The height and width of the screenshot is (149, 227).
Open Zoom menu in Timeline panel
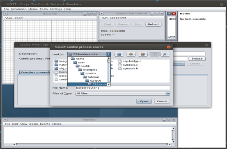coord(34,124)
